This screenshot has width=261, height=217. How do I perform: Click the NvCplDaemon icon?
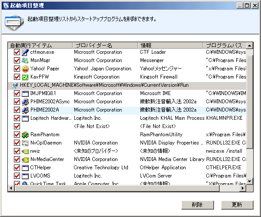click(25, 143)
